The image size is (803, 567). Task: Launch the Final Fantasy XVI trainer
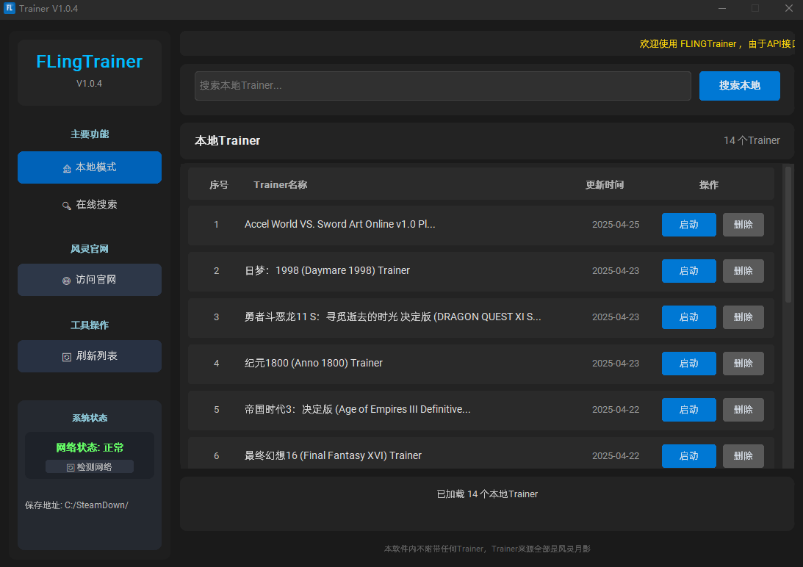(689, 456)
